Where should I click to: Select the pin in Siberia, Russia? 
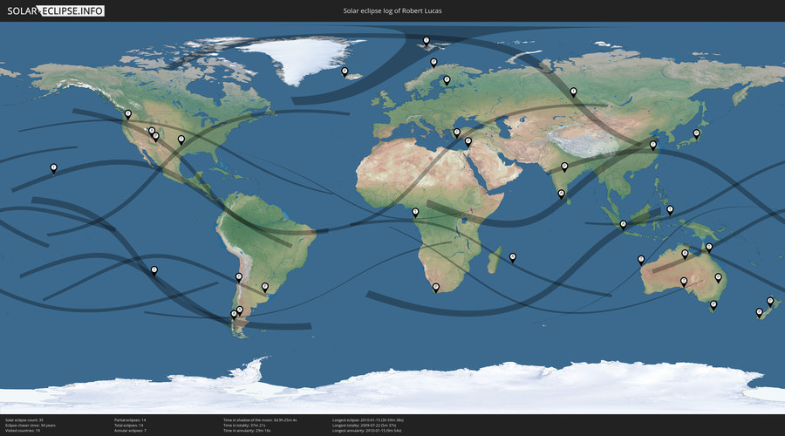tap(573, 91)
